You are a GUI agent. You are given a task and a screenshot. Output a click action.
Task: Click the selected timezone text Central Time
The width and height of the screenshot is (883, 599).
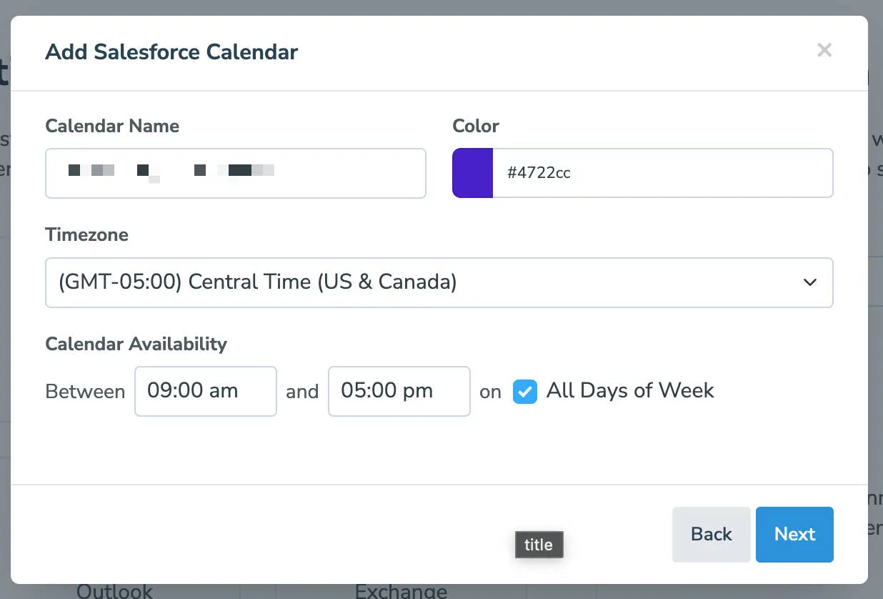tap(256, 282)
